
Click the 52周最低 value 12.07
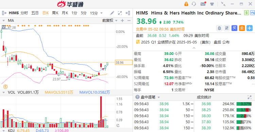(169, 84)
